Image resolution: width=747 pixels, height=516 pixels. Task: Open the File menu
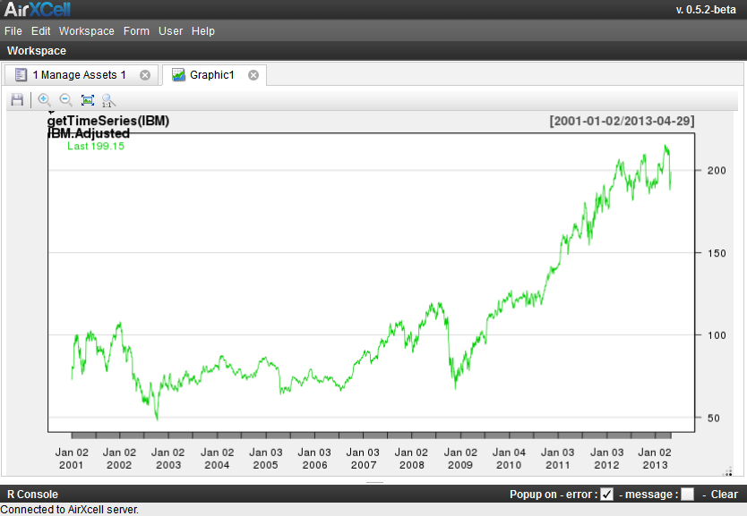coord(13,31)
